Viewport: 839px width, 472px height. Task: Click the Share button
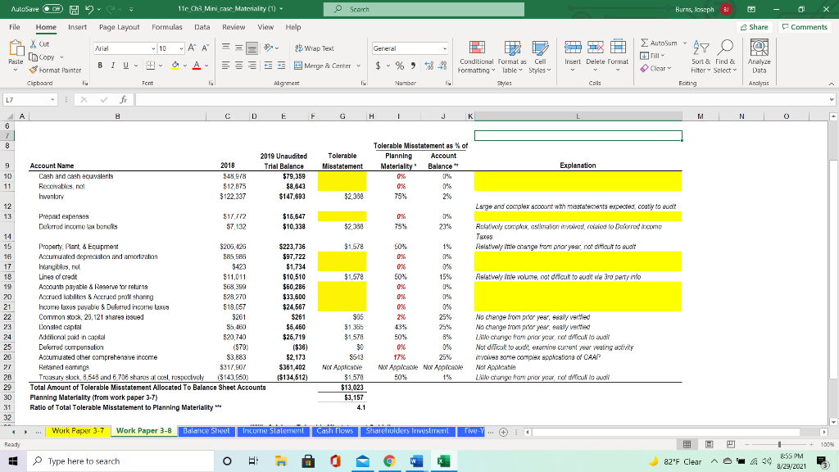(754, 27)
